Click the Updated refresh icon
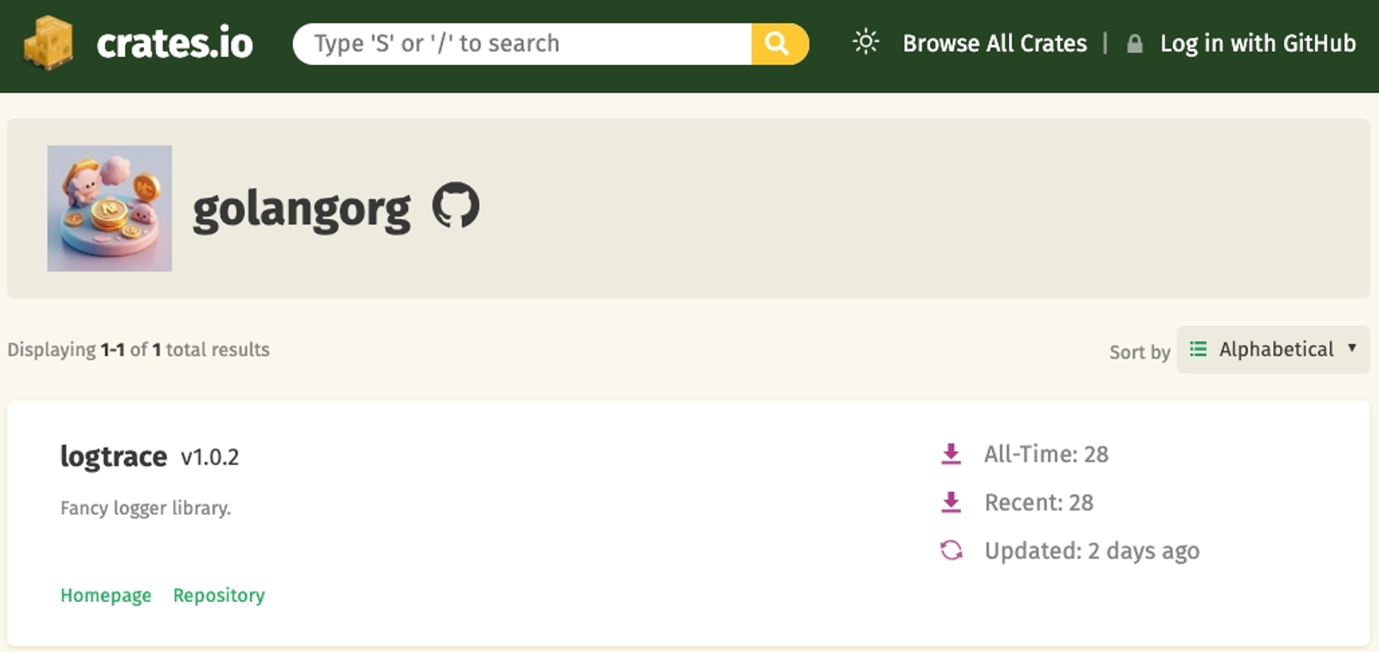 point(952,550)
